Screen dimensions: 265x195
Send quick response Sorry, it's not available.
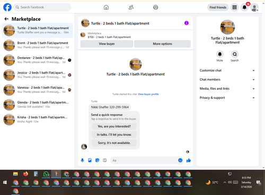click(x=114, y=143)
